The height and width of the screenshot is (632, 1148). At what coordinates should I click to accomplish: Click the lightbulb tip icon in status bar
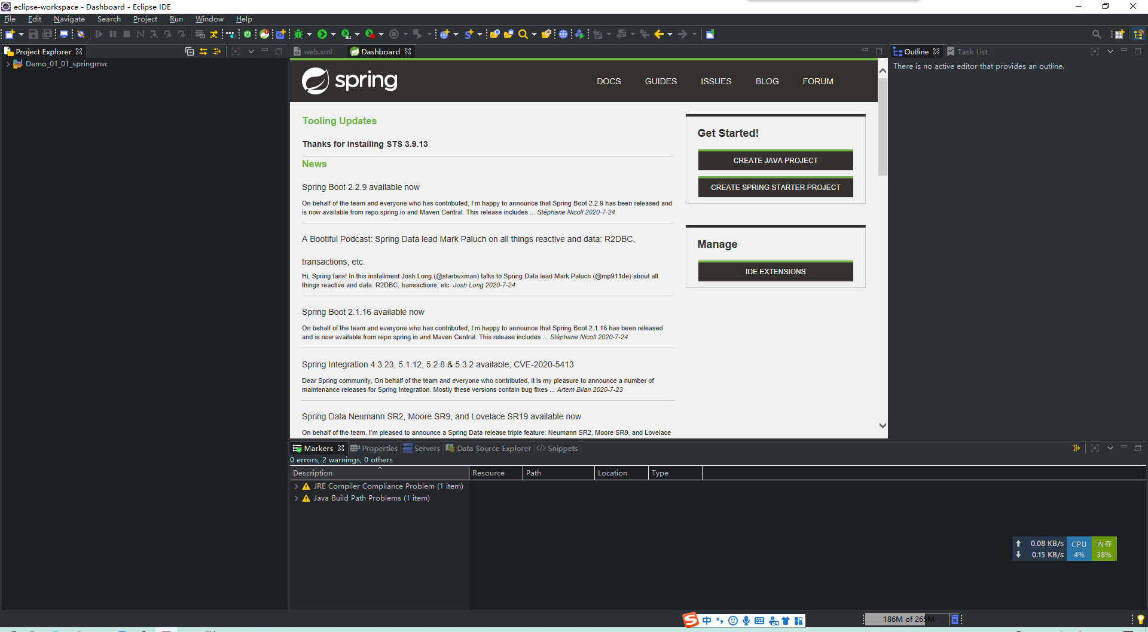[1140, 619]
